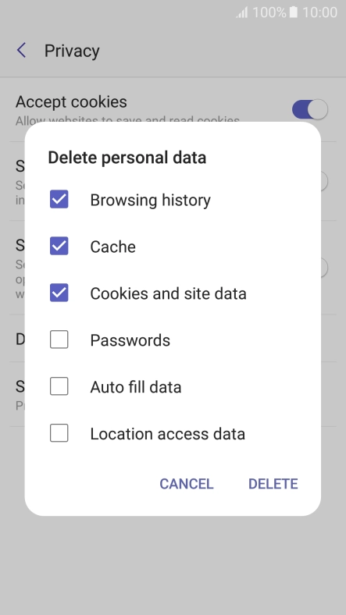Turn off the Accept cookies switch

coord(310,109)
